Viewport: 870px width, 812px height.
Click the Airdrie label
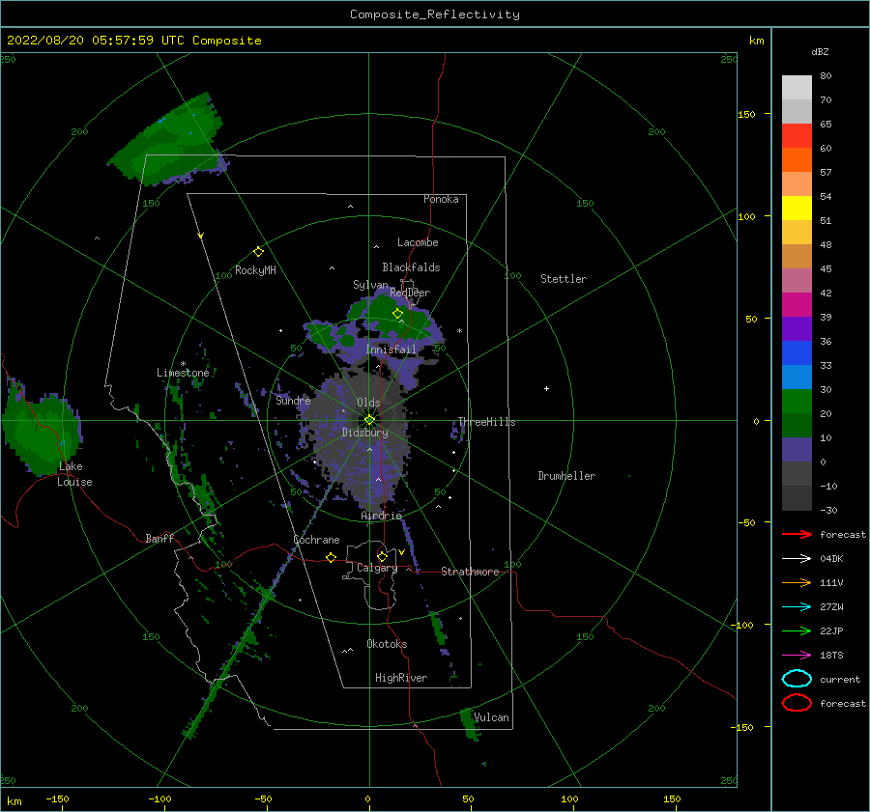(381, 516)
